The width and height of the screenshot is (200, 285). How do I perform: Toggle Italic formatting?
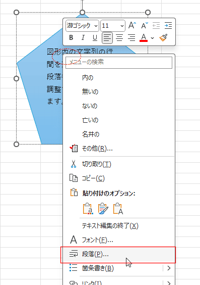click(83, 37)
